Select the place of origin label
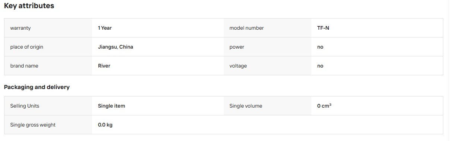This screenshot has width=450, height=141. [29, 47]
